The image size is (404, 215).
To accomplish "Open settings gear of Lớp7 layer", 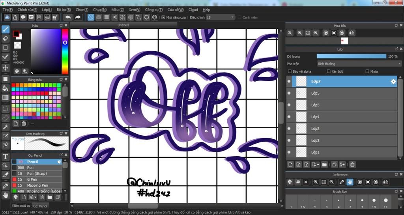I will [x=393, y=81].
